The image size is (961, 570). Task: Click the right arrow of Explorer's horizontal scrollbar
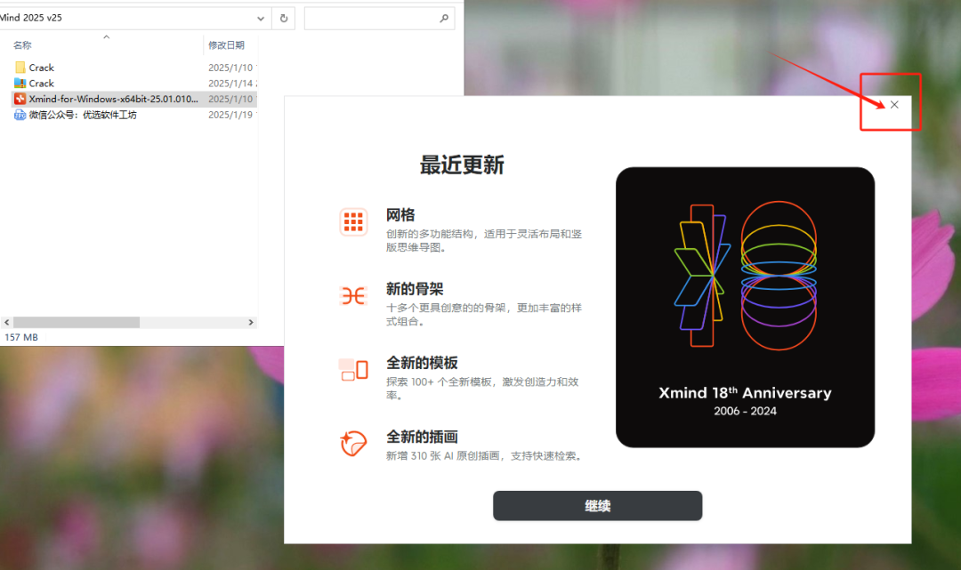click(251, 322)
